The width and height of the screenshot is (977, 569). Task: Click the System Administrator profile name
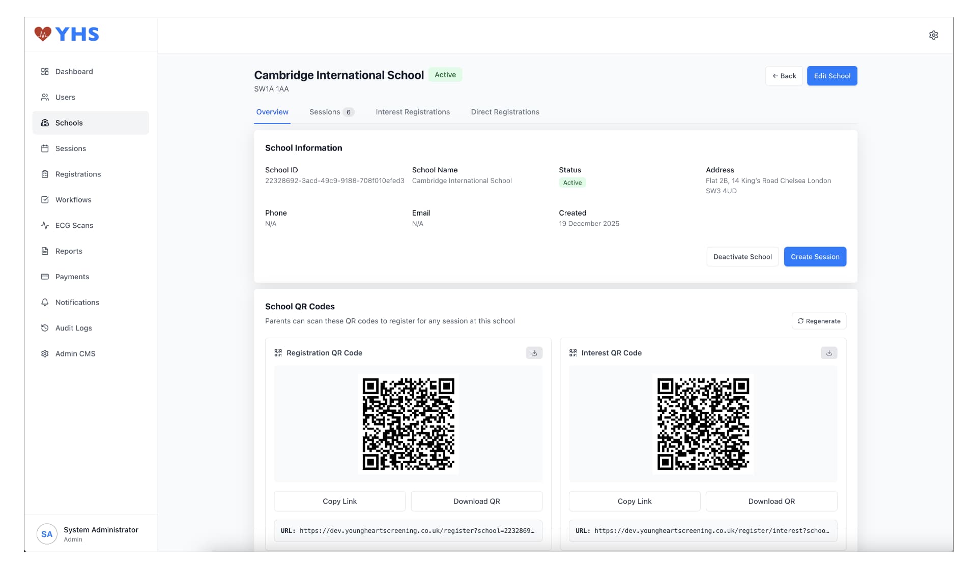(x=101, y=530)
